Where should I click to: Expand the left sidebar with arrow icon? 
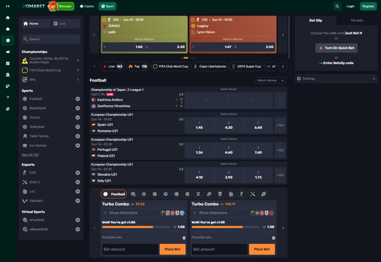pos(7,6)
